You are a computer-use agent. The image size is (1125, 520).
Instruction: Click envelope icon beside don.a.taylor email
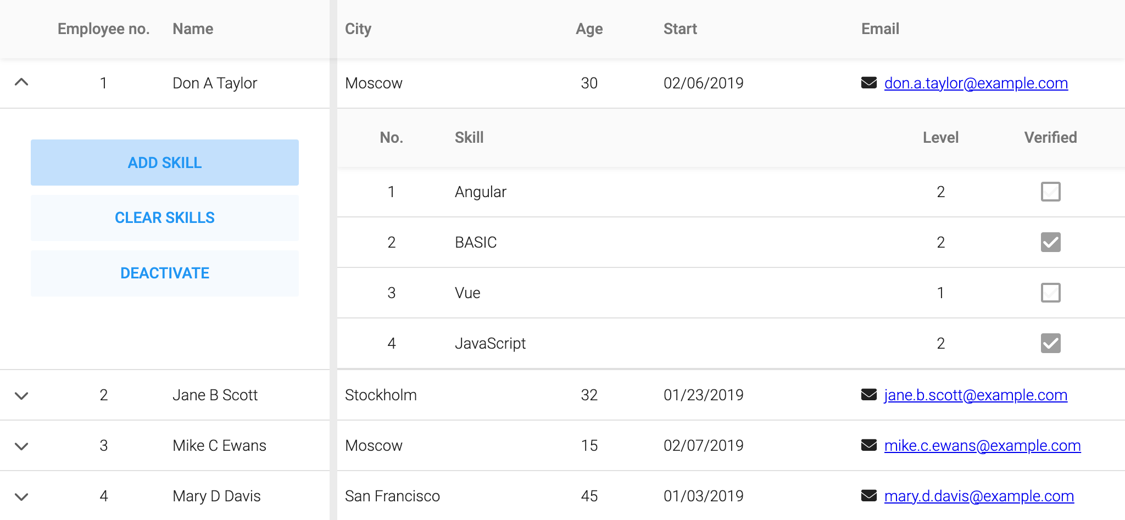tap(869, 83)
